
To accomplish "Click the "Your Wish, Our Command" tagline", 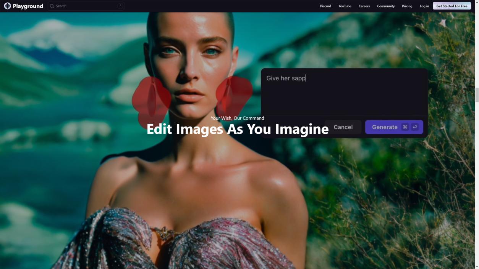I will pos(238,118).
